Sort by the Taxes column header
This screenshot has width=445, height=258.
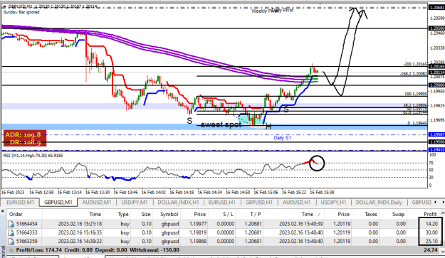click(371, 215)
